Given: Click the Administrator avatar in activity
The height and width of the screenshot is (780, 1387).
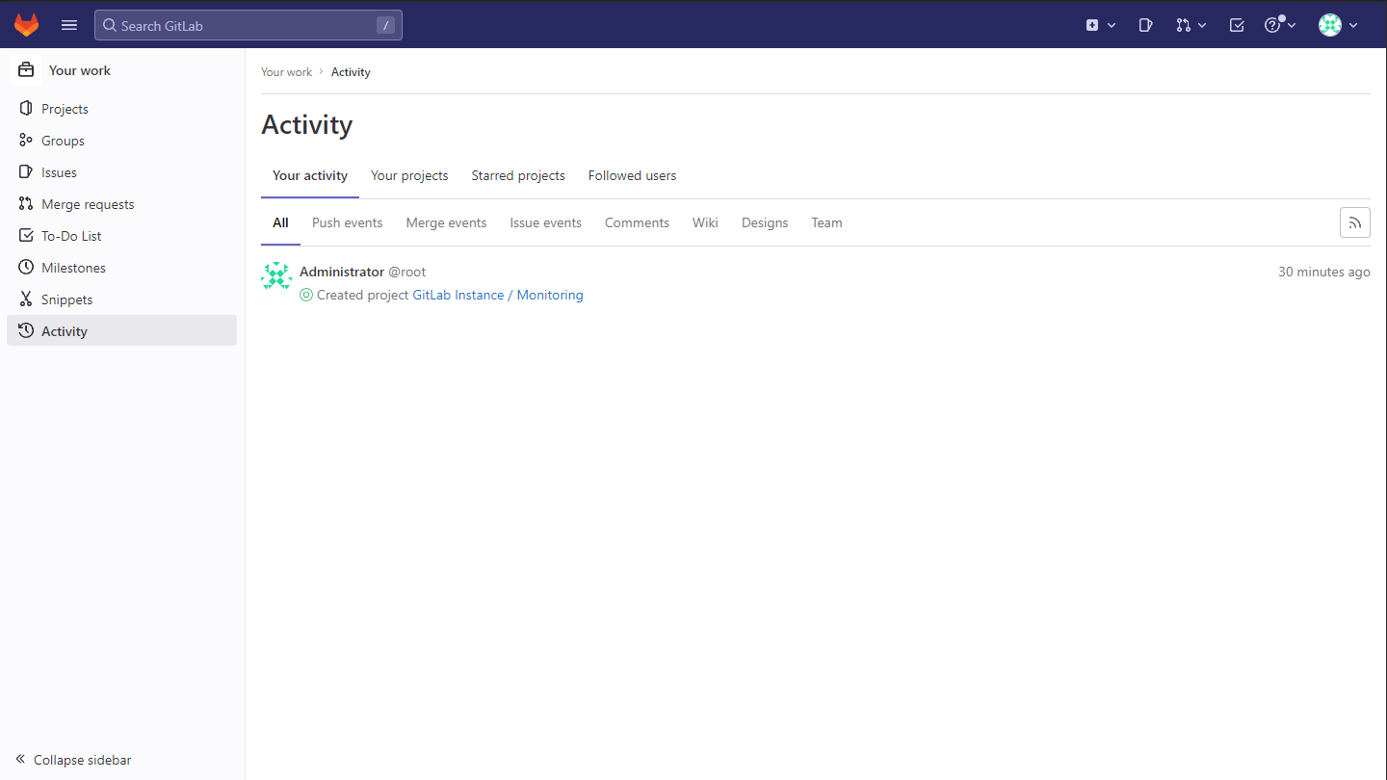Looking at the screenshot, I should coord(276,276).
